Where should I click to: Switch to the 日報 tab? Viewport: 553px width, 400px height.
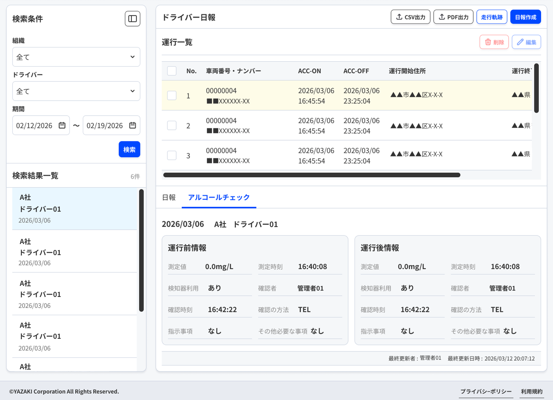coord(169,197)
